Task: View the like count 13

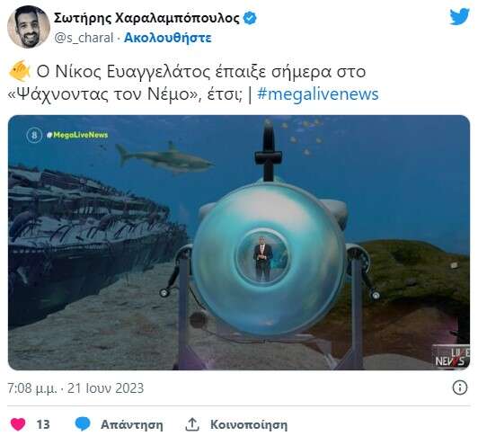Action: 43,424
